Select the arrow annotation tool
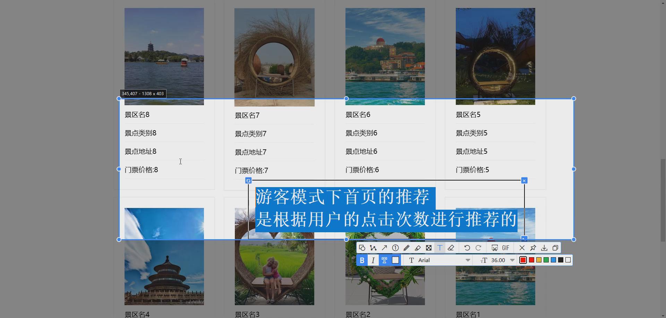The image size is (666, 318). [384, 248]
